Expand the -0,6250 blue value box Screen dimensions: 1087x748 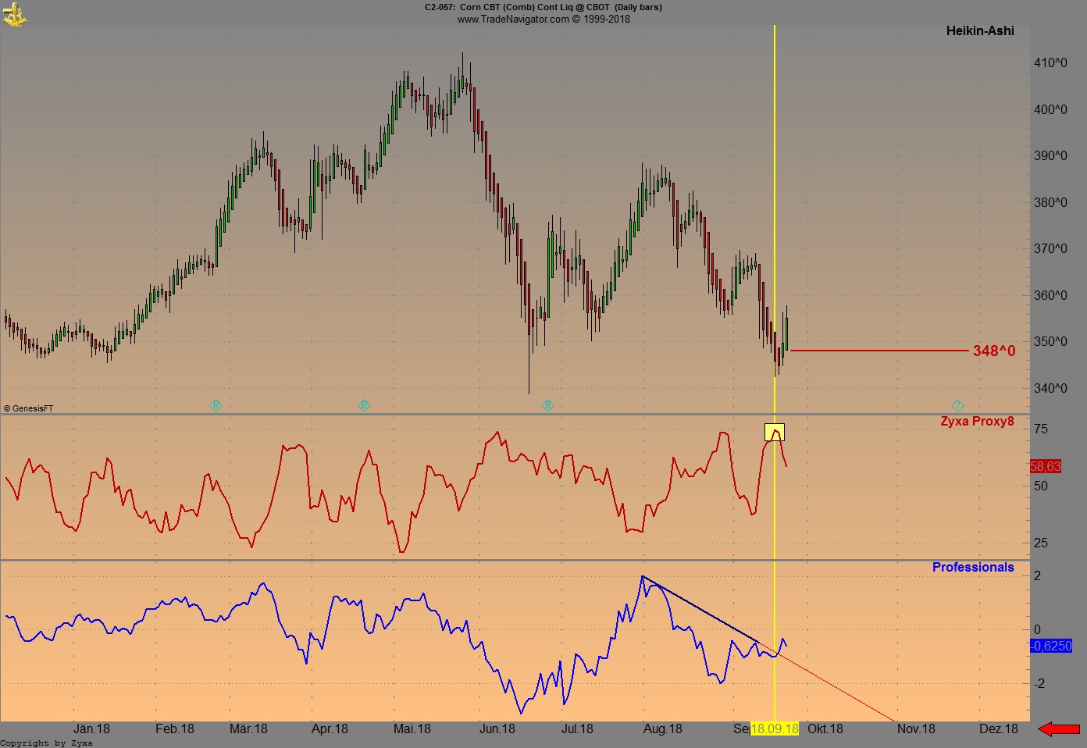click(1052, 646)
